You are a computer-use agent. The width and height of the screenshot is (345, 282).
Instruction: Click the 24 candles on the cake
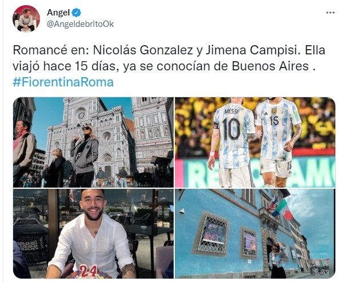pos(89,271)
